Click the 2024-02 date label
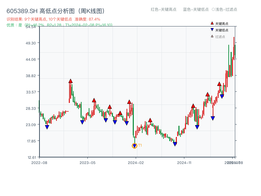This screenshot has width=261, height=196. click(136, 163)
